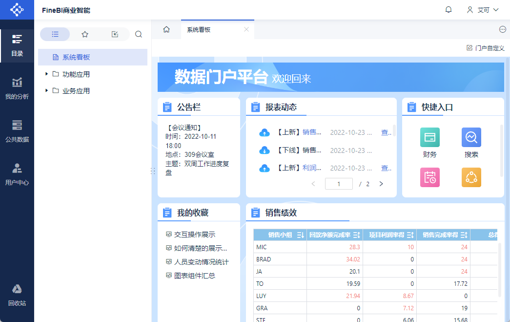Go to 公共数据 in sidebar
510x322 pixels.
pyautogui.click(x=17, y=131)
